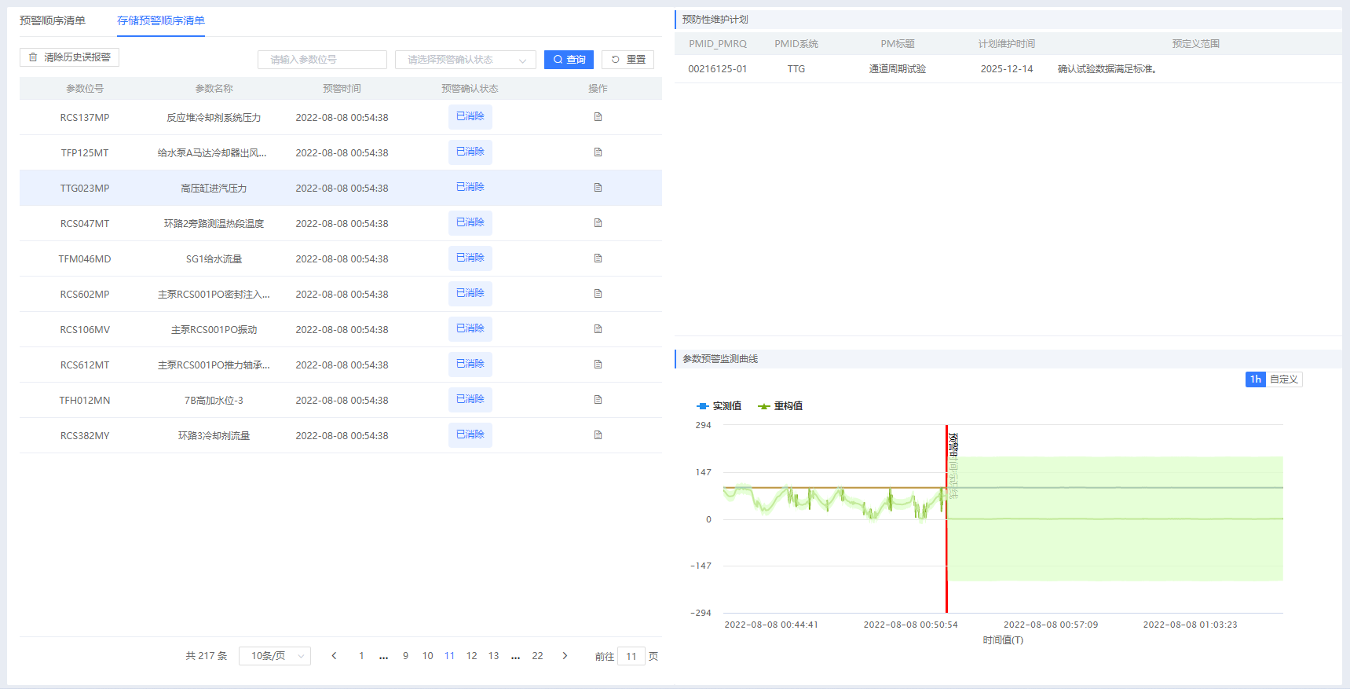Open detail icon for RCS106MV row
This screenshot has width=1350, height=689.
pyautogui.click(x=598, y=329)
